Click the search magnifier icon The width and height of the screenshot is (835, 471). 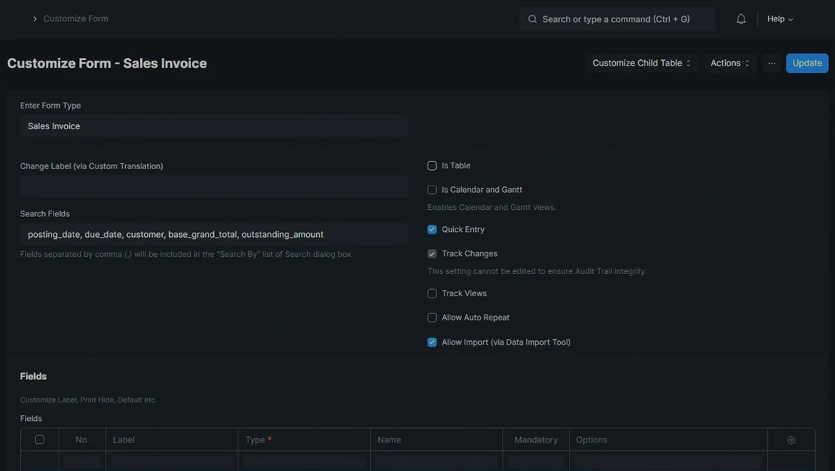[532, 19]
